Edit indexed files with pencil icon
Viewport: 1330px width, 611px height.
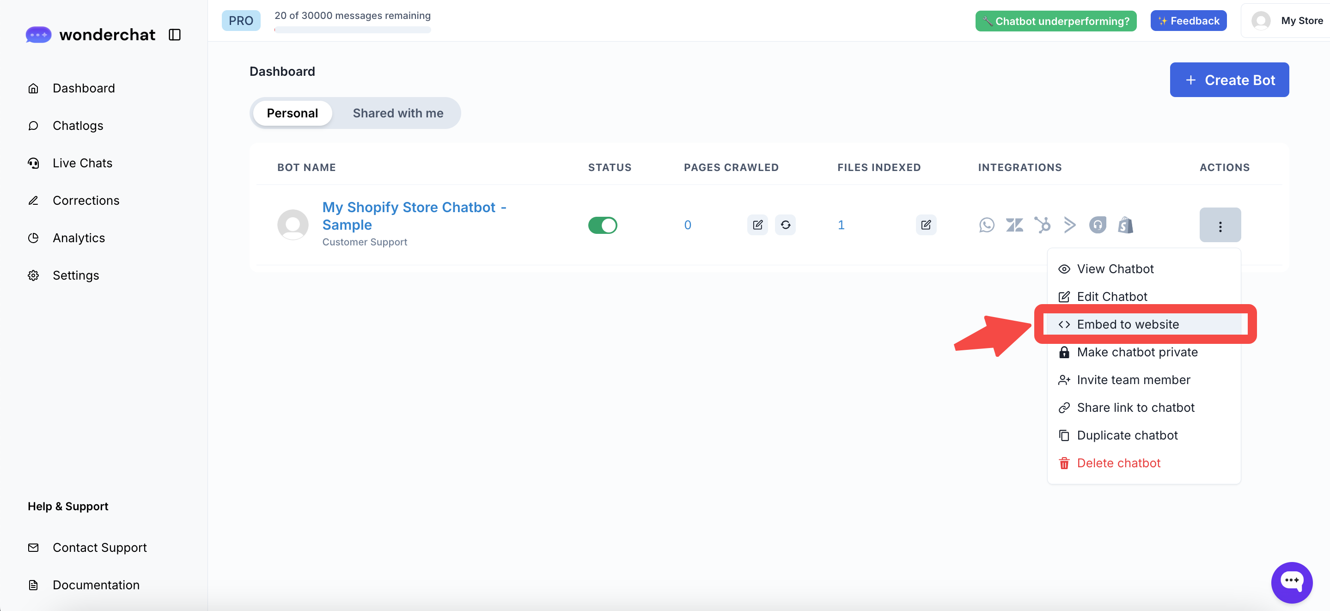coord(925,225)
